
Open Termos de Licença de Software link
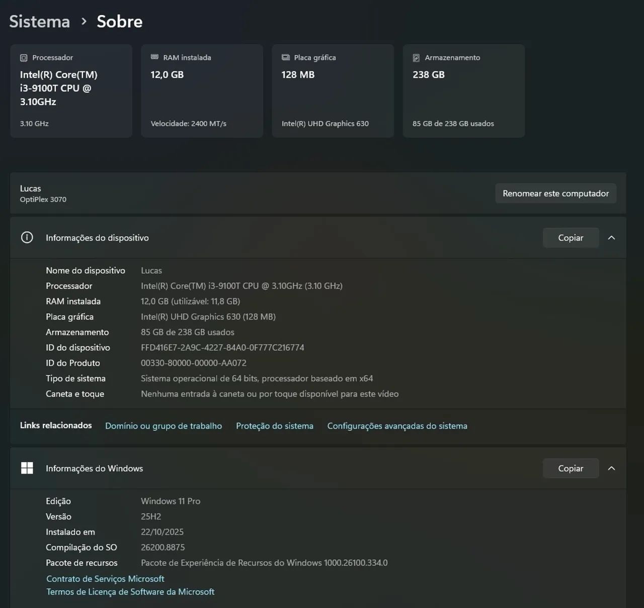[x=130, y=592]
